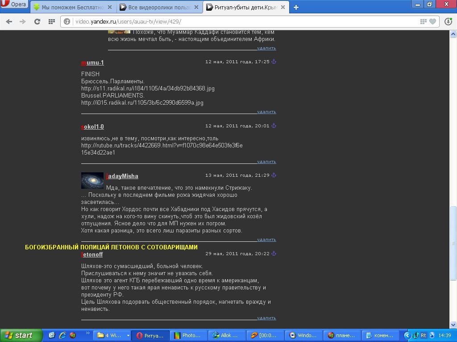The image size is (457, 342).
Task: Click the '12 мая, 2011 года, 17:25' timestamp
Action: 237,61
